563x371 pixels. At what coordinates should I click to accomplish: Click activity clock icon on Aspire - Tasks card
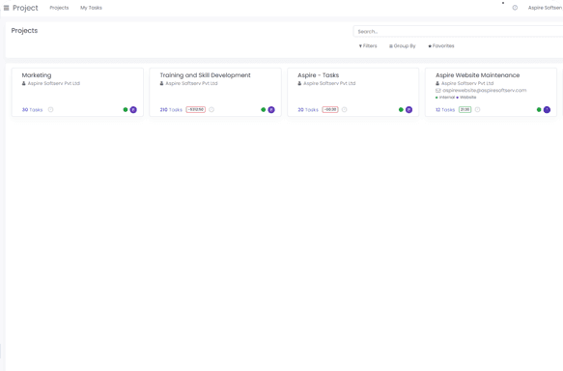[x=345, y=109]
